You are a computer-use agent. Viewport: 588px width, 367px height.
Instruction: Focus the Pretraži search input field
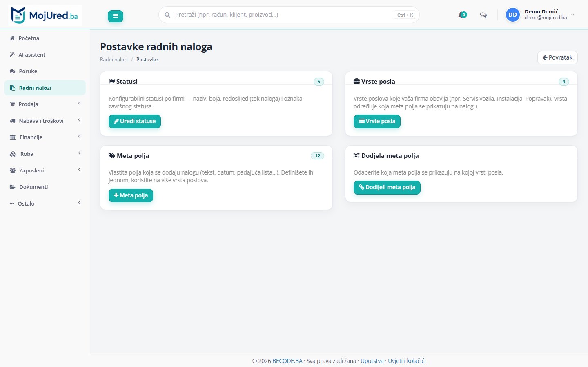[289, 15]
